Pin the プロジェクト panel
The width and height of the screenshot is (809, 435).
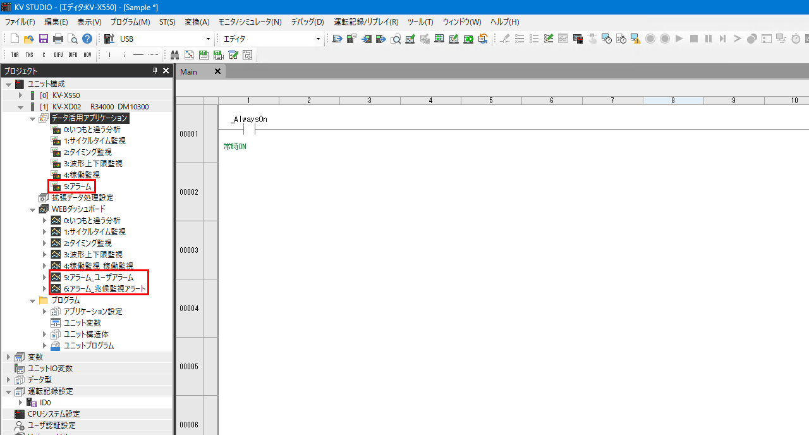(x=155, y=71)
